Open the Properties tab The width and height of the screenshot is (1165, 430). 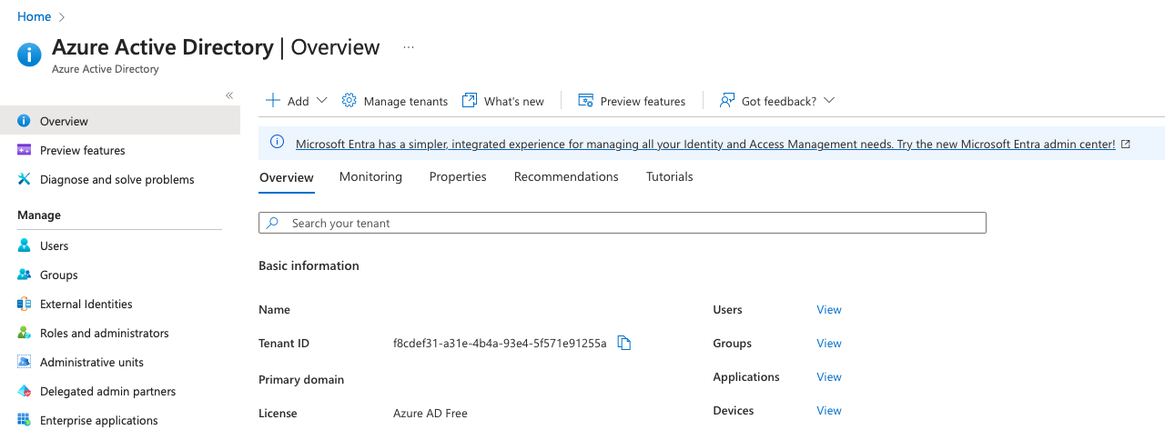[458, 176]
